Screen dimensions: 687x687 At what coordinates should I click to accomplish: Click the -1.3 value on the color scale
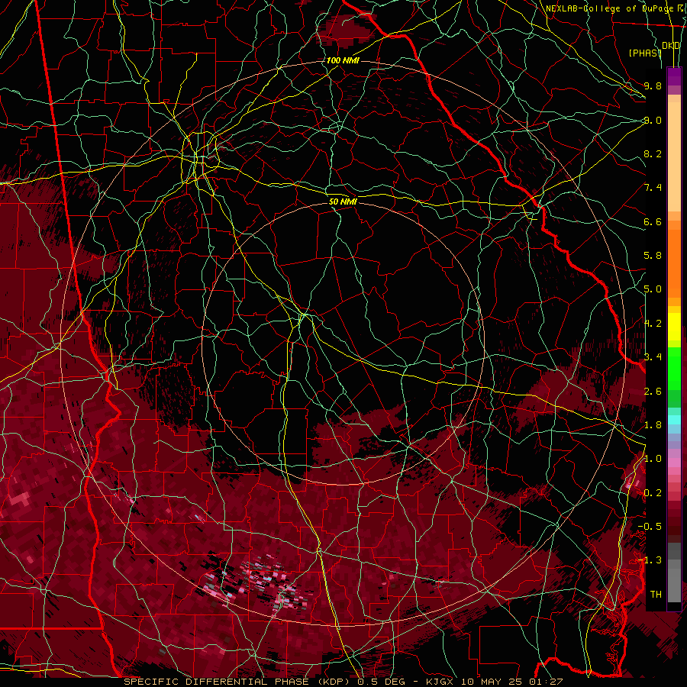coord(650,560)
